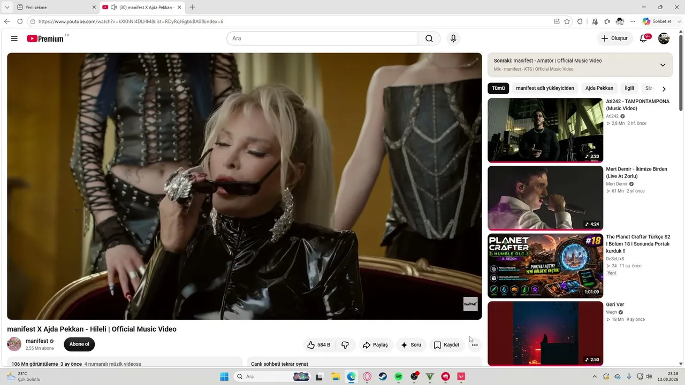Open more actions three-dot menu under video
Viewport: 685px width, 385px height.
475,345
